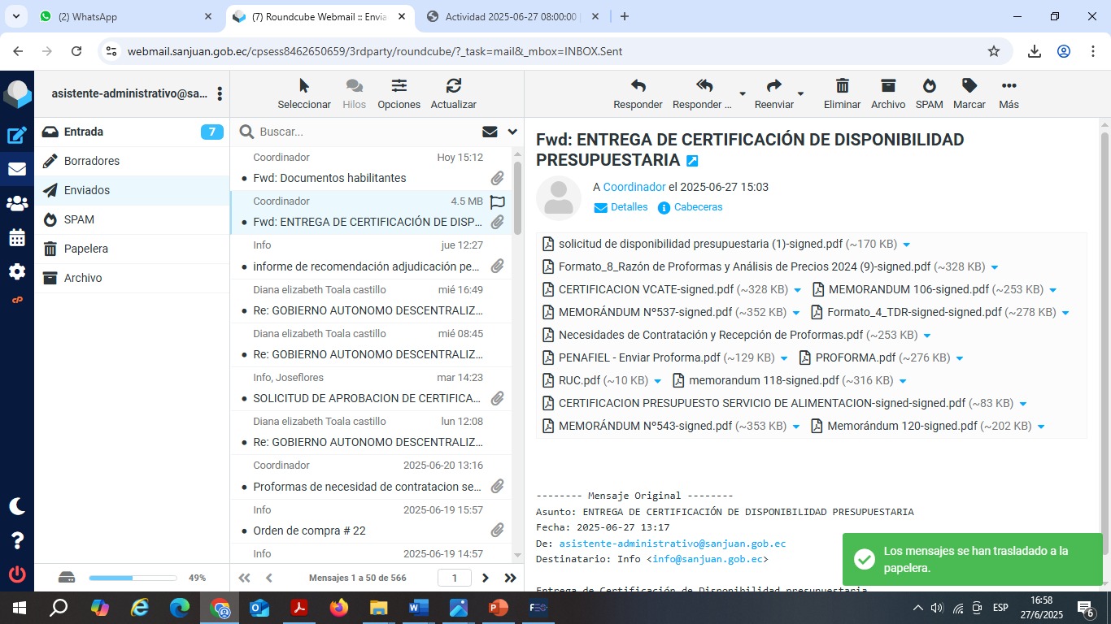This screenshot has width=1111, height=624.
Task: Click the Actualizar refresh icon
Action: click(453, 86)
